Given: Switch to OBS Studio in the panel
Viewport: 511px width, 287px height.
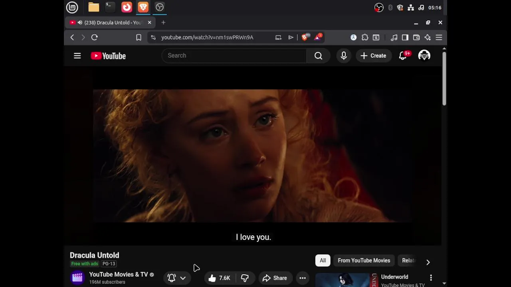Looking at the screenshot, I should coord(160,7).
